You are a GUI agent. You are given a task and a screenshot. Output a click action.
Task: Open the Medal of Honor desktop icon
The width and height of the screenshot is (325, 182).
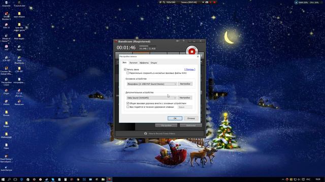tap(6, 38)
